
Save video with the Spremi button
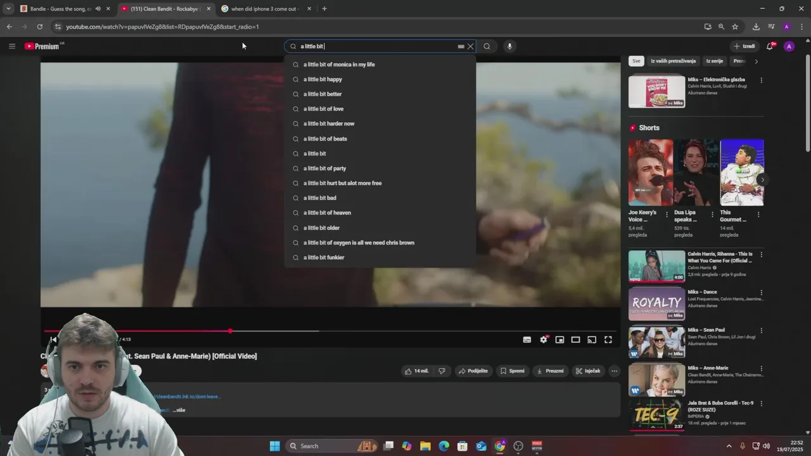point(512,371)
